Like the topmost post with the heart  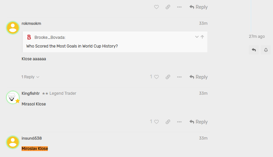pos(156,7)
